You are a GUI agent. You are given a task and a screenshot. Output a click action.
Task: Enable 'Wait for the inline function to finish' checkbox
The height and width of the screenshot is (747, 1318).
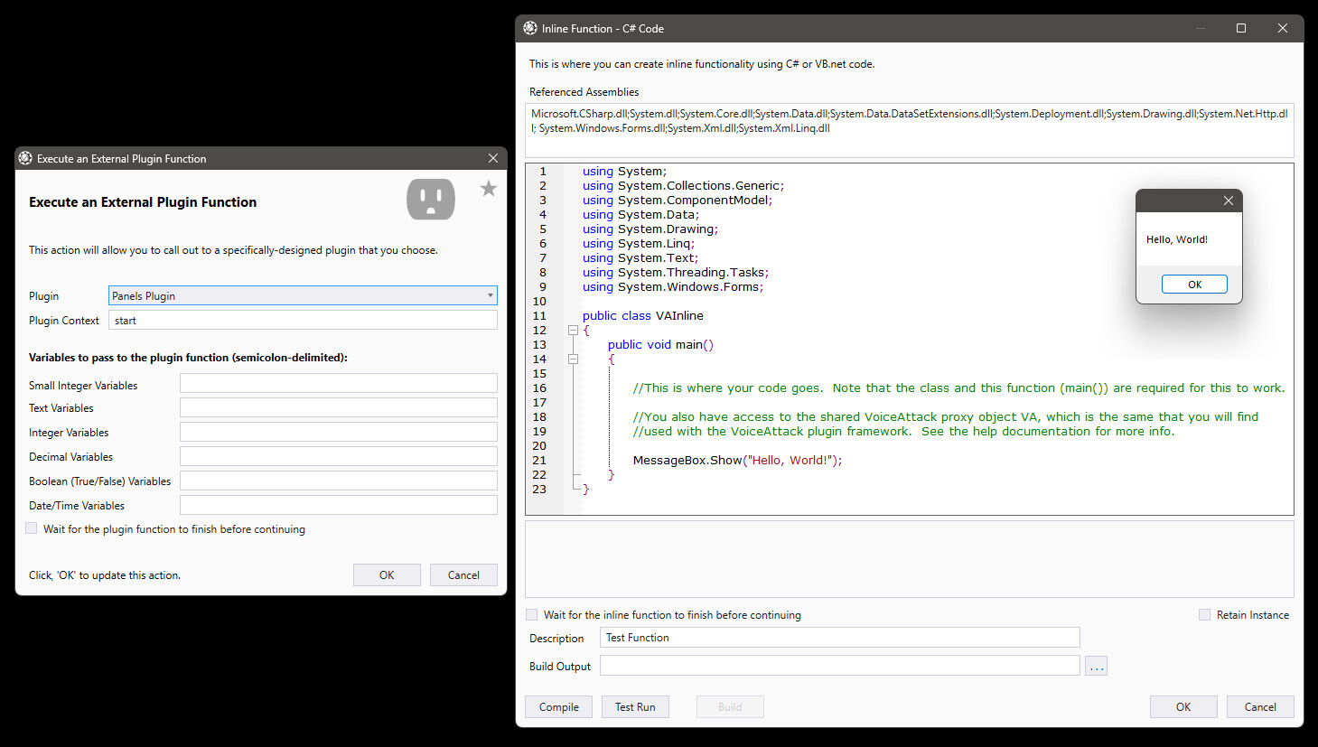[x=532, y=614]
